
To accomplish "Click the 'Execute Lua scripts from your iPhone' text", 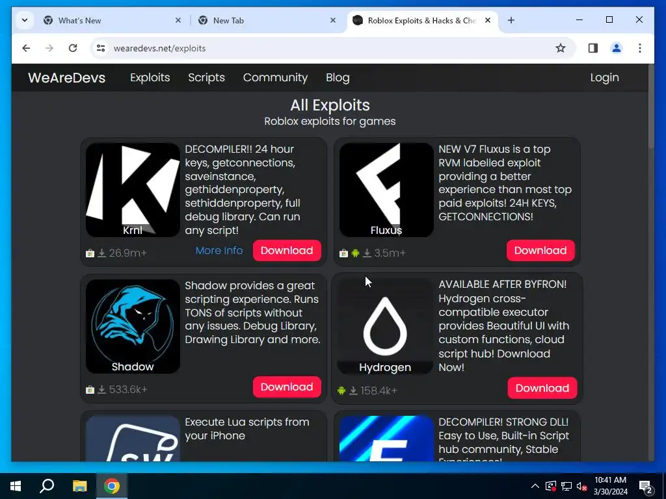I will pos(247,429).
